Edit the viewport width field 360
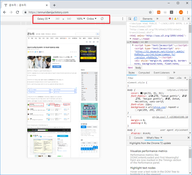Screen dimensions: 192x175 (57, 19)
